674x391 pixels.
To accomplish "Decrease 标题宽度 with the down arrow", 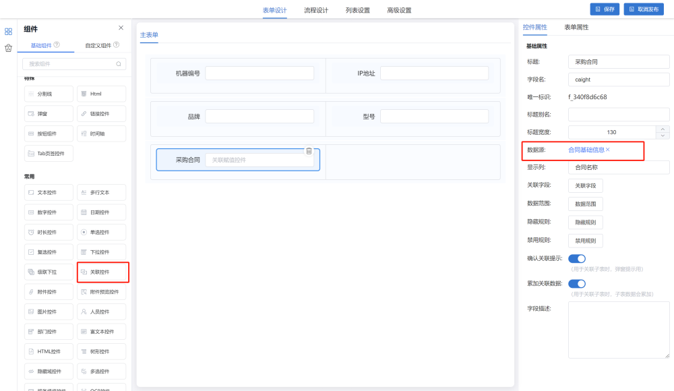I will click(663, 136).
